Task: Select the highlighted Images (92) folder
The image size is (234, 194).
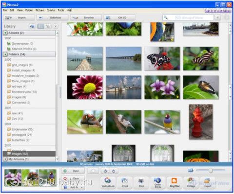Action: pyautogui.click(x=29, y=154)
